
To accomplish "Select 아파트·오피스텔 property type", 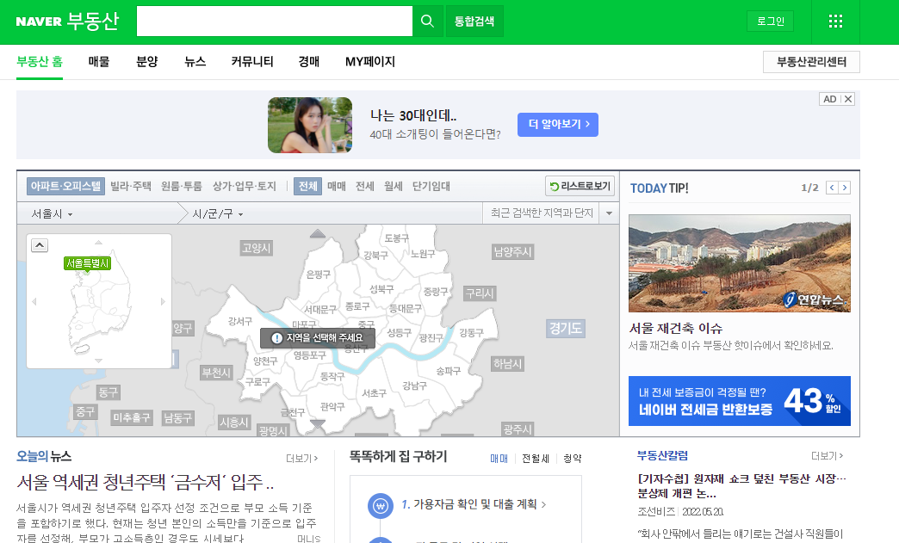I will point(66,186).
